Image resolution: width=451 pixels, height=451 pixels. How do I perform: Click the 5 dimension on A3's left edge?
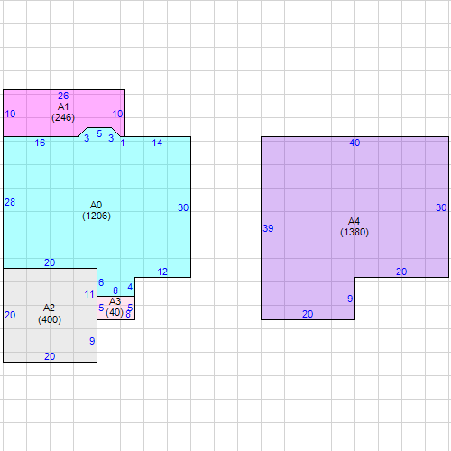point(101,308)
